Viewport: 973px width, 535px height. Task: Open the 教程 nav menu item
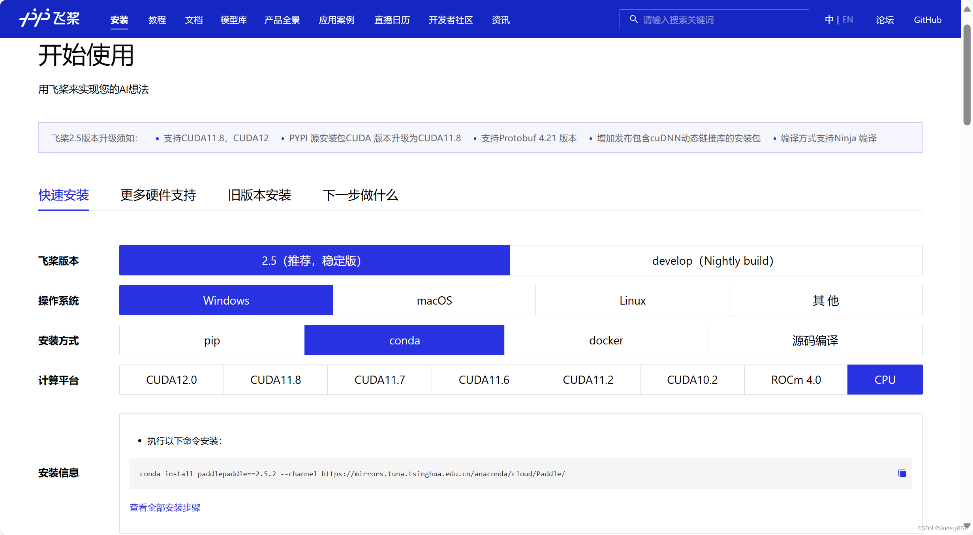[x=157, y=20]
